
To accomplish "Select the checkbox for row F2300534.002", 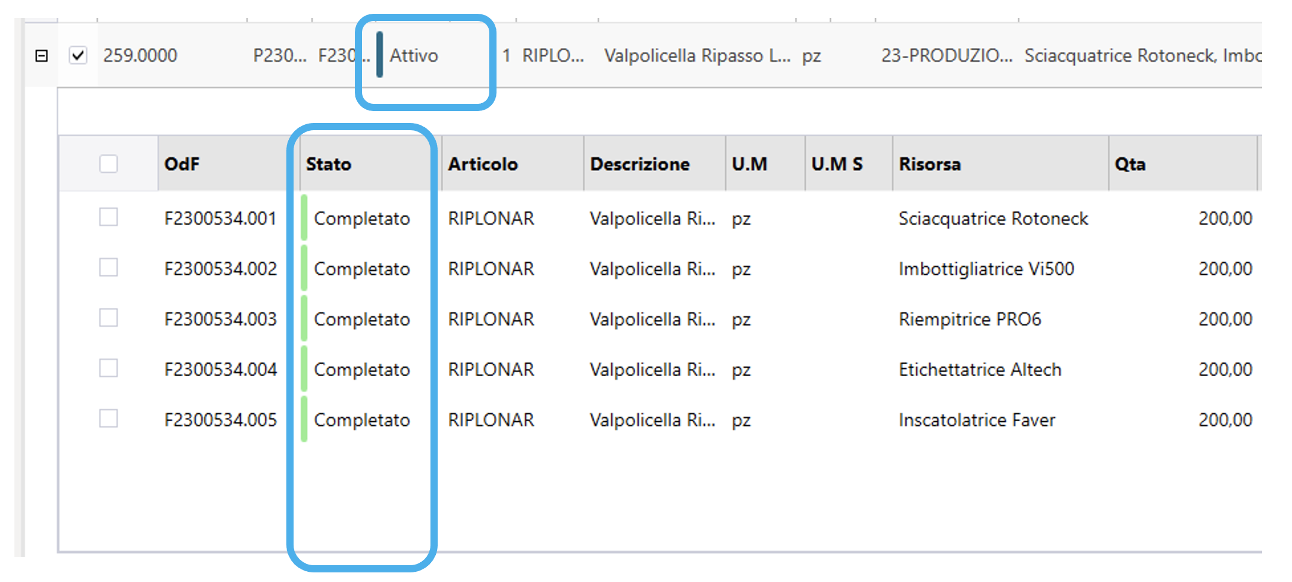I will coord(108,267).
